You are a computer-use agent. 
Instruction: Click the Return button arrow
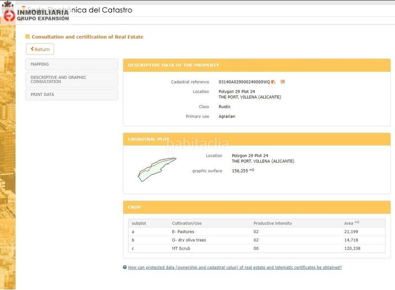[33, 49]
